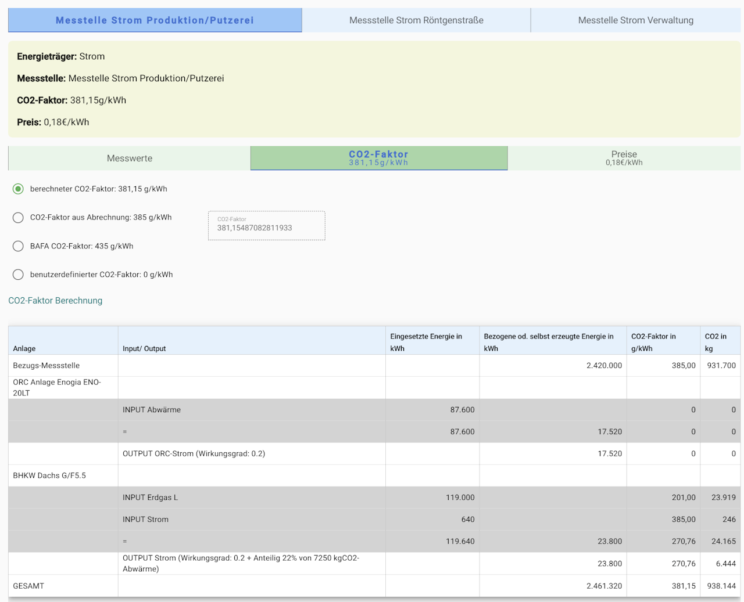Click the Input/ Output column header
This screenshot has height=602, width=744.
[144, 348]
